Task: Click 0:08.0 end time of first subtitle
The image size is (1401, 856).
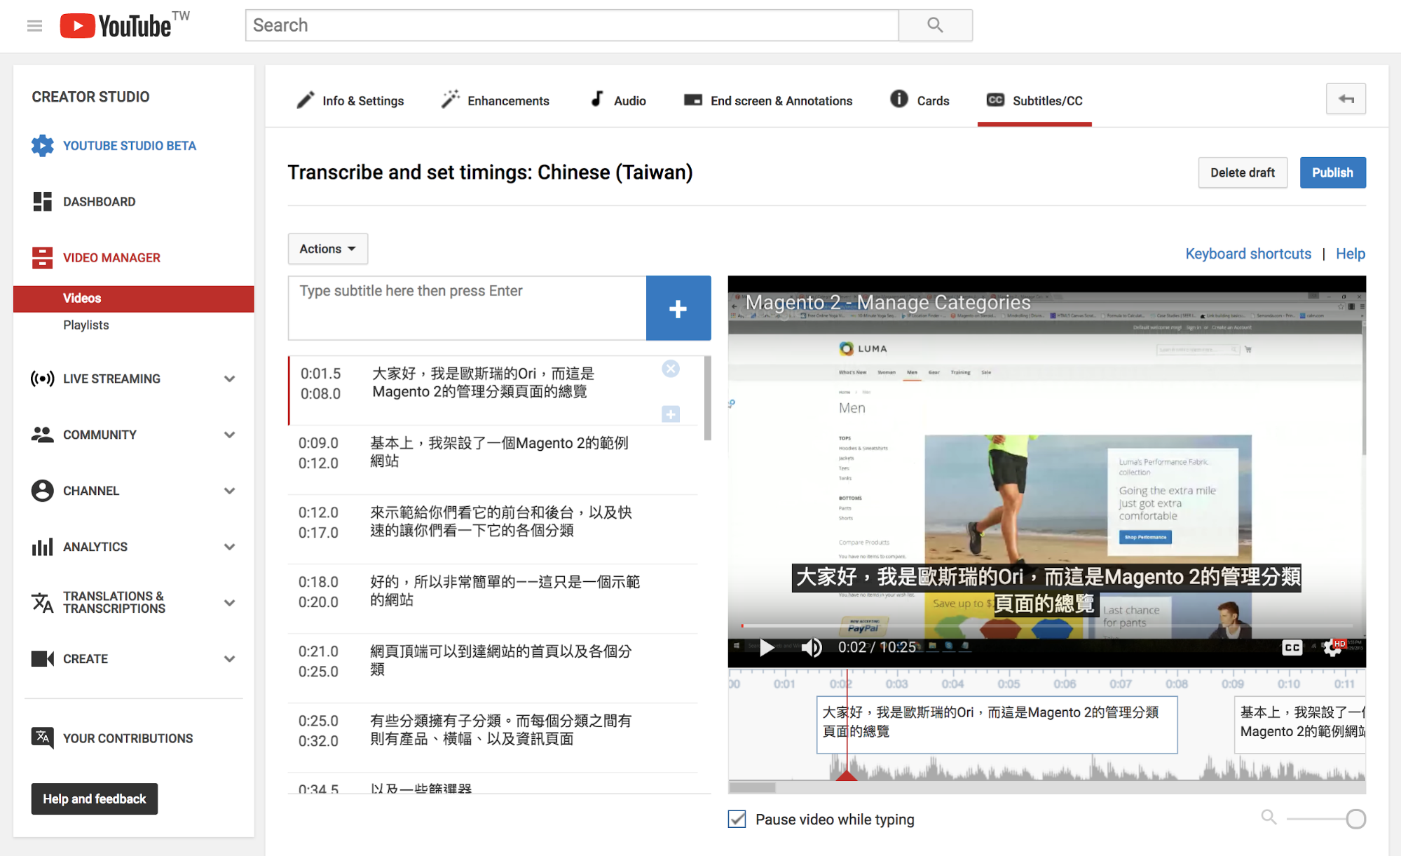Action: click(320, 394)
